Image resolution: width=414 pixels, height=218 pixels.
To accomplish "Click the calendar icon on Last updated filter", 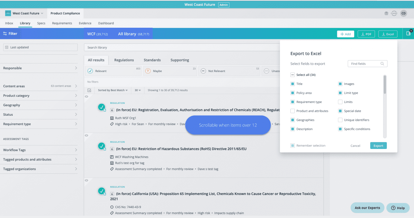I will tap(7, 47).
